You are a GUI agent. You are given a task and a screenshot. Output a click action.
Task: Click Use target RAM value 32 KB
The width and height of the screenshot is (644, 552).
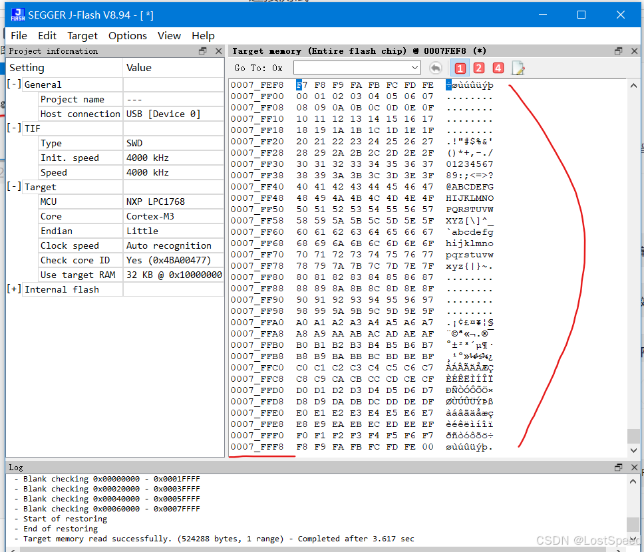pyautogui.click(x=174, y=275)
